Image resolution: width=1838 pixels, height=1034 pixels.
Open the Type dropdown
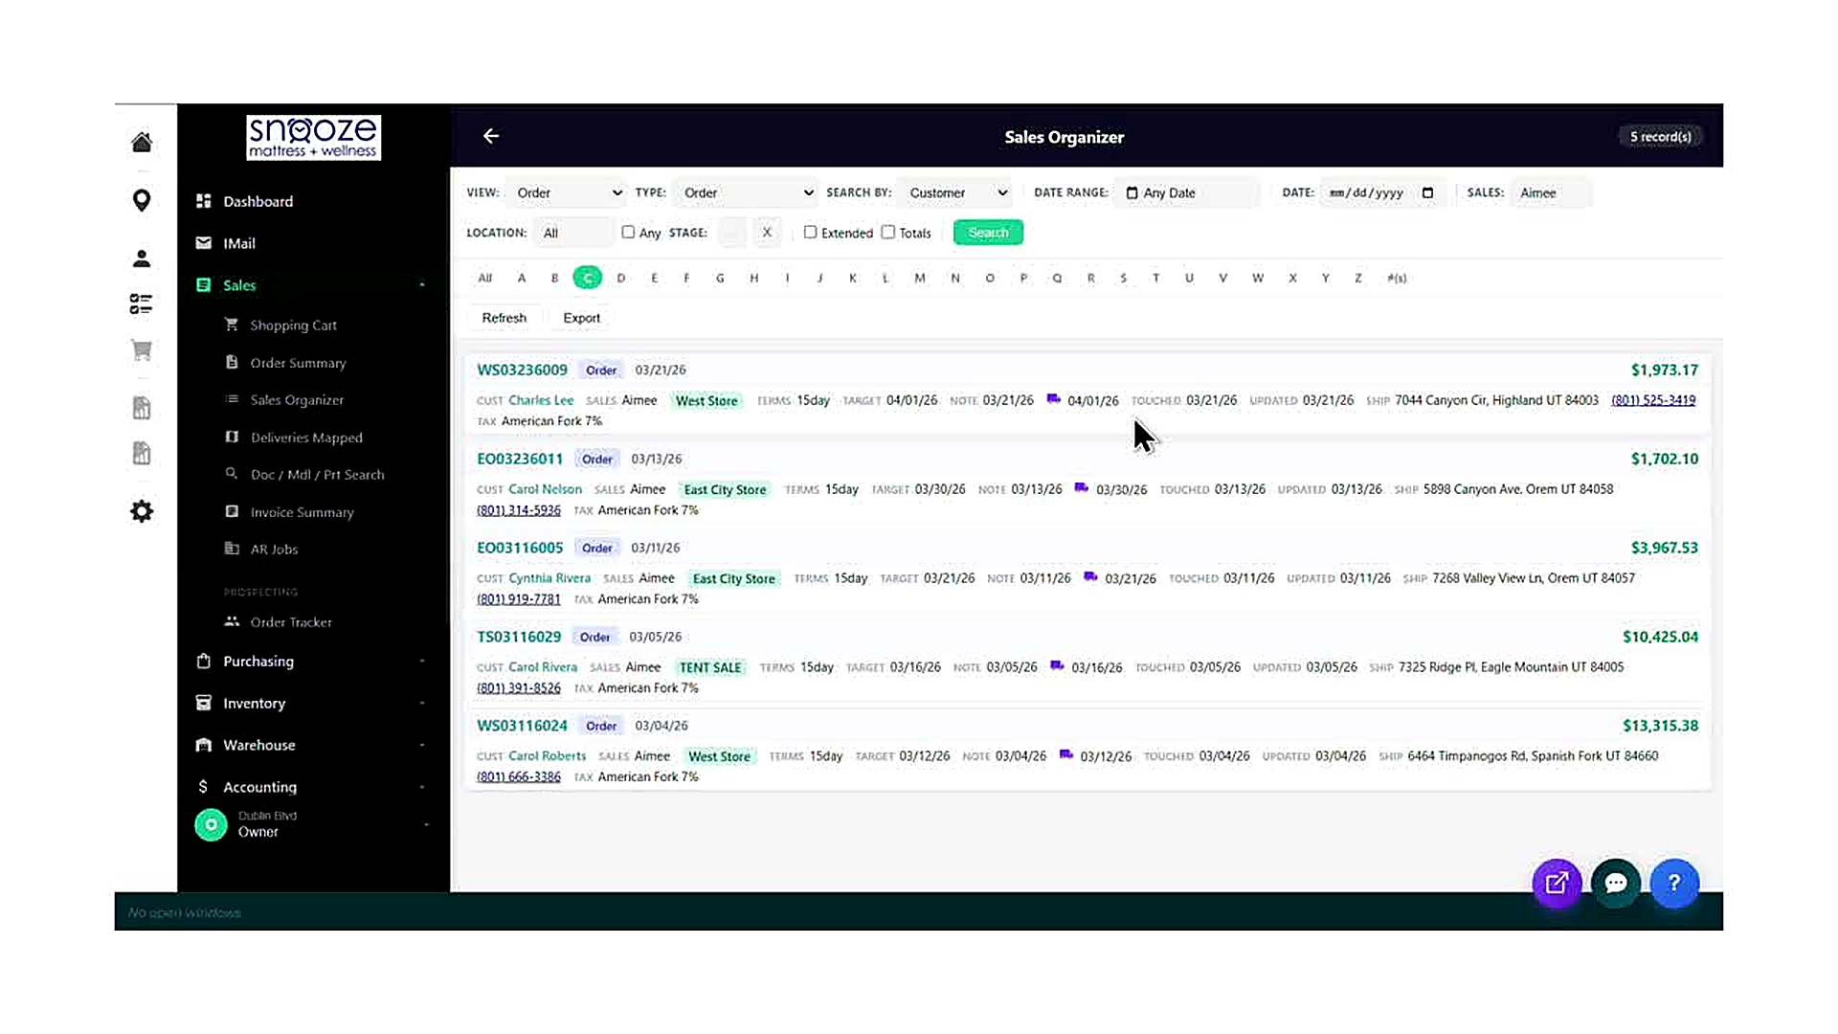[746, 192]
